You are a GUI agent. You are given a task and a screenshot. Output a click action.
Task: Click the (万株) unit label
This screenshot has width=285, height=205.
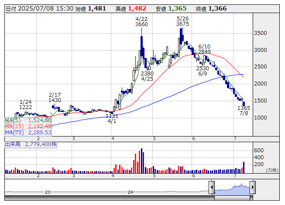[x=272, y=170]
